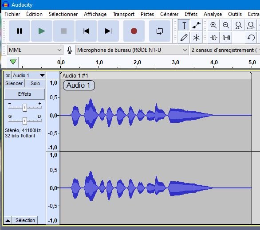Open the Analyse menu

[213, 14]
